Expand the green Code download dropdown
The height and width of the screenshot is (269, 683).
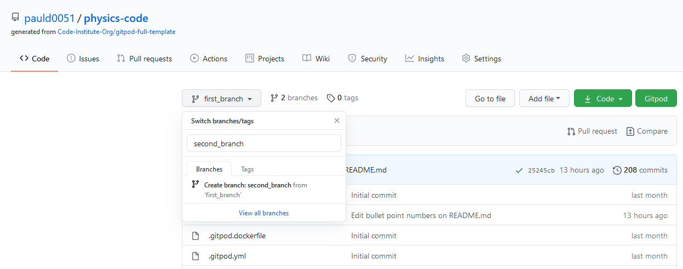click(603, 99)
